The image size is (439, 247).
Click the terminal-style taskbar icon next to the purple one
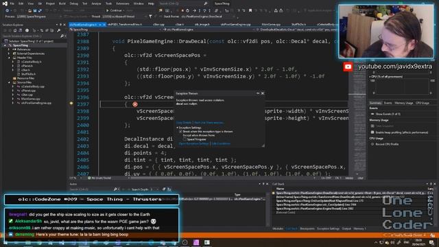click(207, 242)
